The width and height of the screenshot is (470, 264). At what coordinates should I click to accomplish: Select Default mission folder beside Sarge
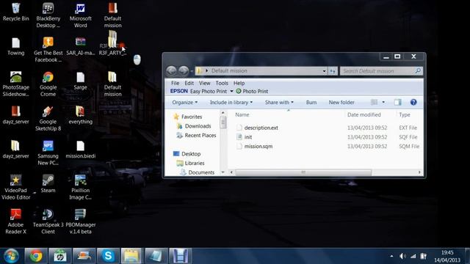click(112, 84)
